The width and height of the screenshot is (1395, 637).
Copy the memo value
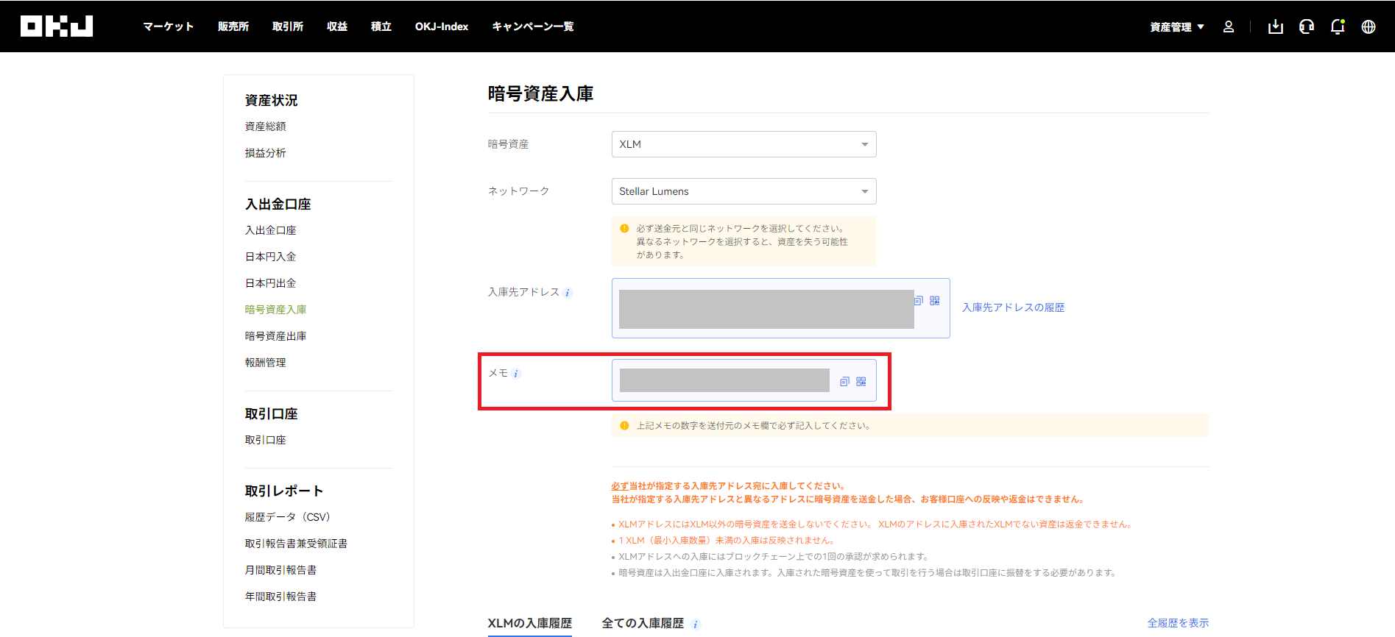point(845,382)
